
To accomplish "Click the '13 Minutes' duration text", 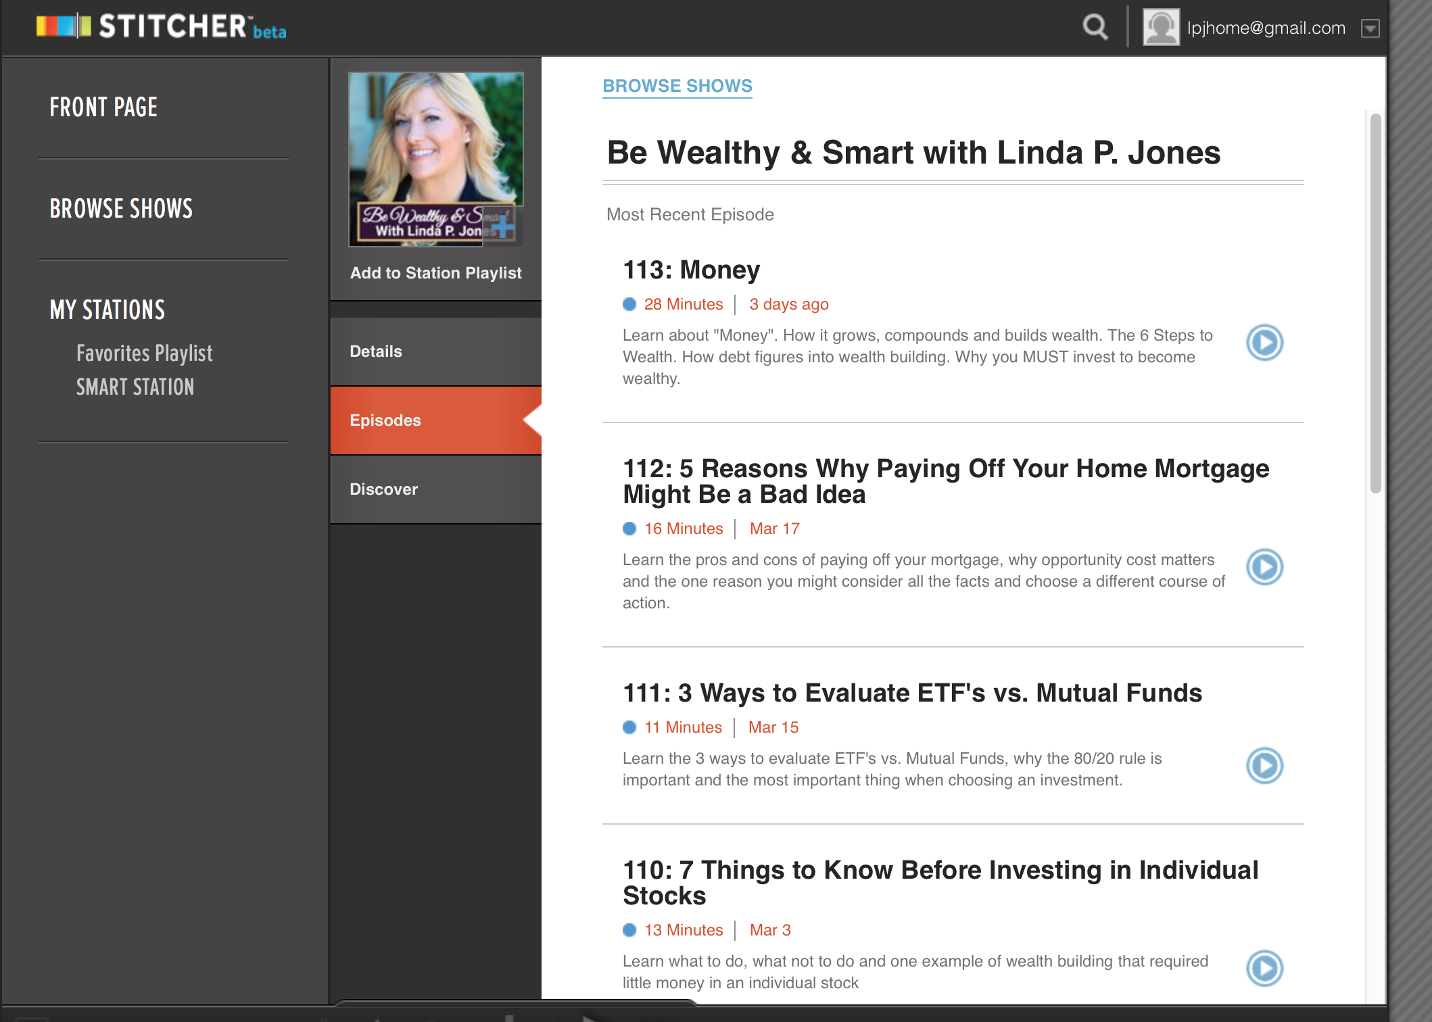I will click(x=684, y=930).
